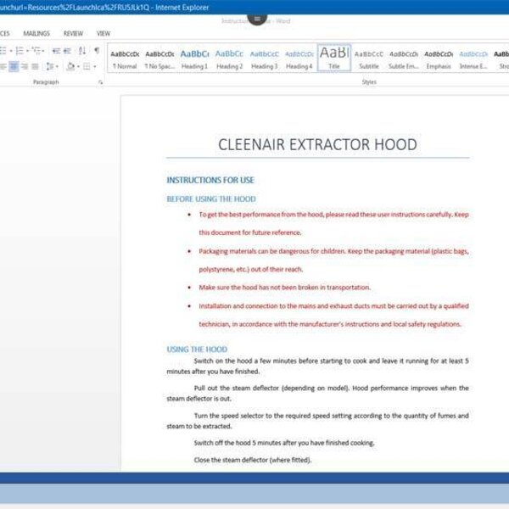Apply the Normal style
509x509 pixels.
pos(125,59)
